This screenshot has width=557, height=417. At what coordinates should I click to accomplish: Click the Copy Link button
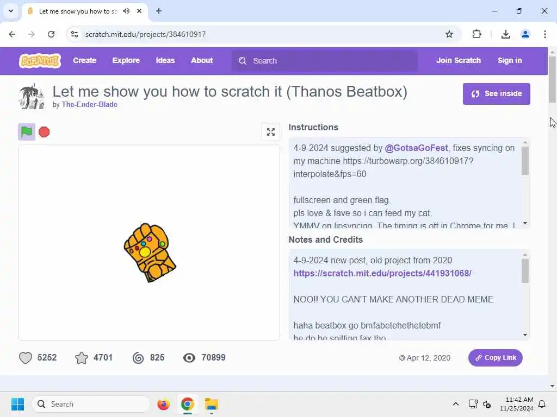pyautogui.click(x=495, y=358)
